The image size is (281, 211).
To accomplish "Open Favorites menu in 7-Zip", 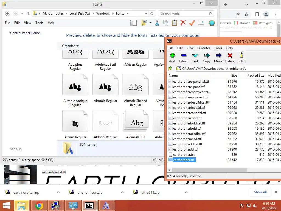I will click(204, 48).
